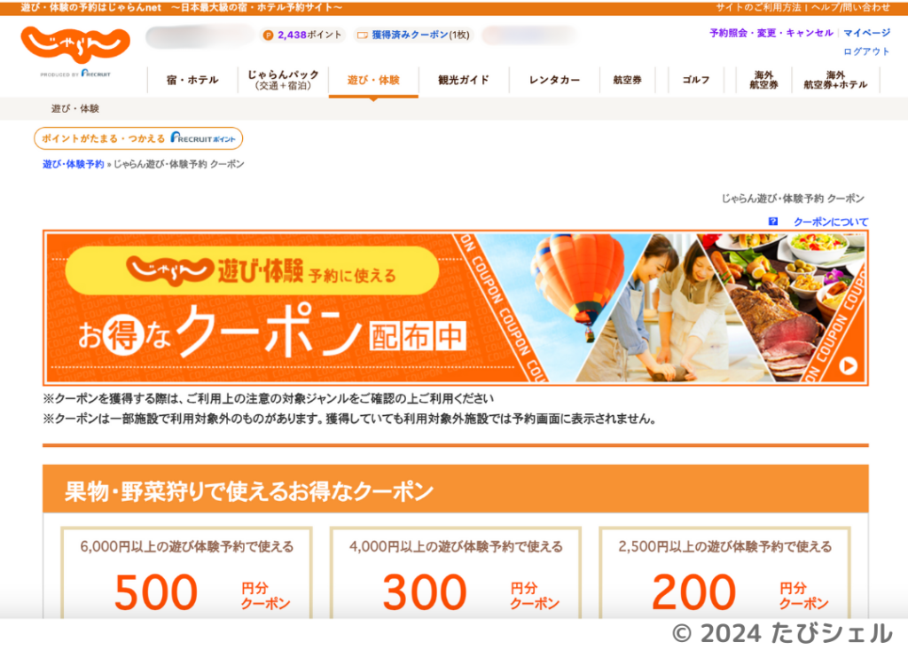Select the 遊び・体験 tab
The height and width of the screenshot is (658, 908).
pos(373,80)
